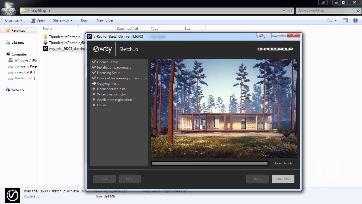Click the Company Project drive icon

click(x=11, y=66)
